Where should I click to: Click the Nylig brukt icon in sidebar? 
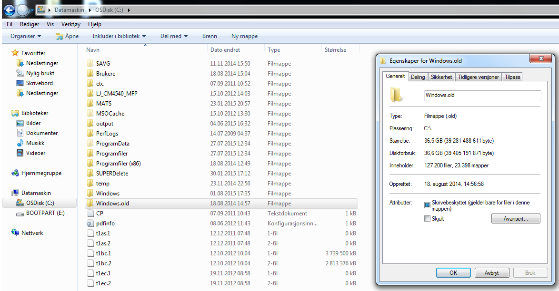pos(20,73)
